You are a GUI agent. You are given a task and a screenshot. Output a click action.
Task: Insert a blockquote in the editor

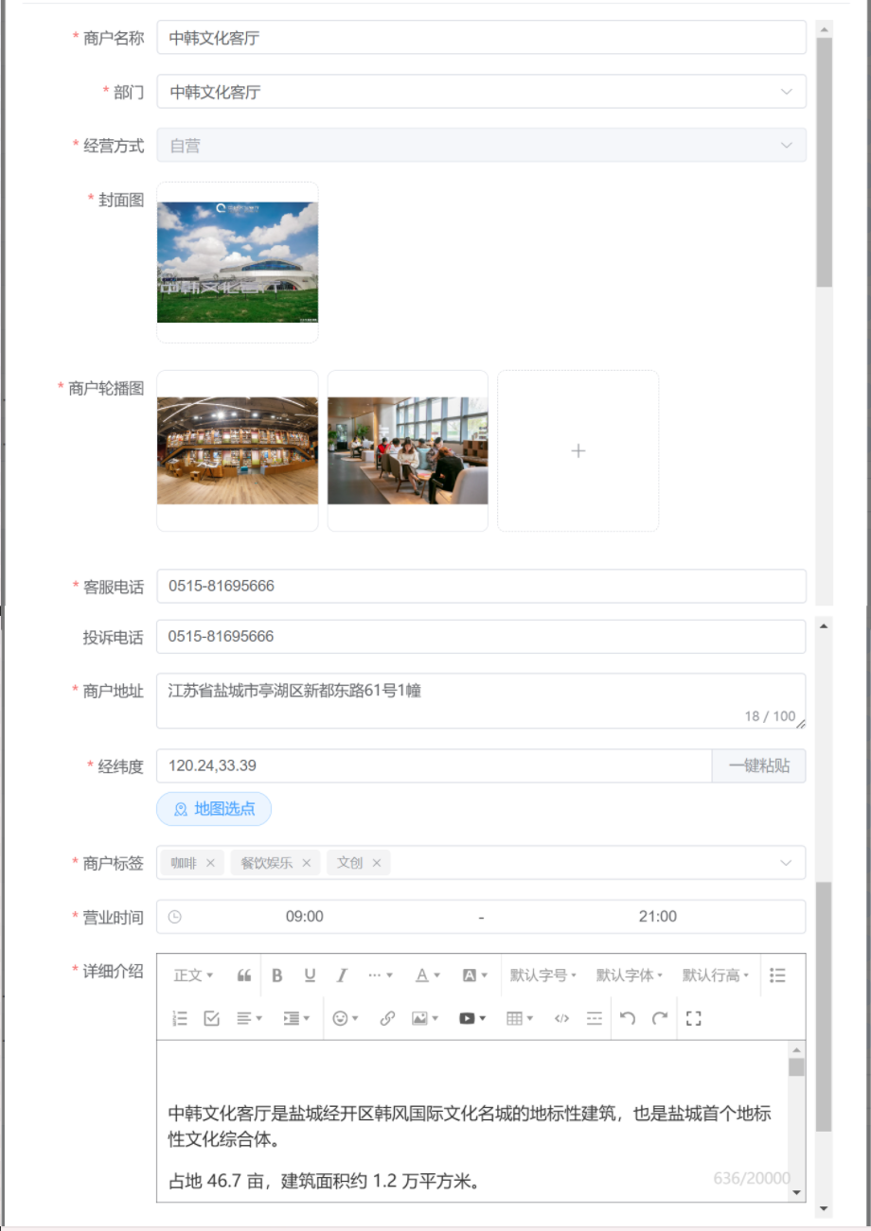[x=244, y=976]
